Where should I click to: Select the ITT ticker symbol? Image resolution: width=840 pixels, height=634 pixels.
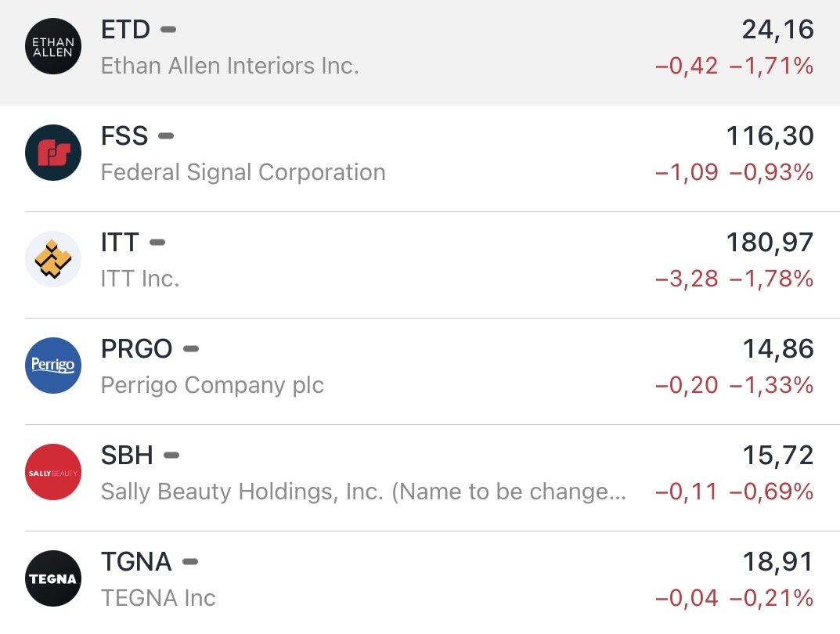coord(120,243)
